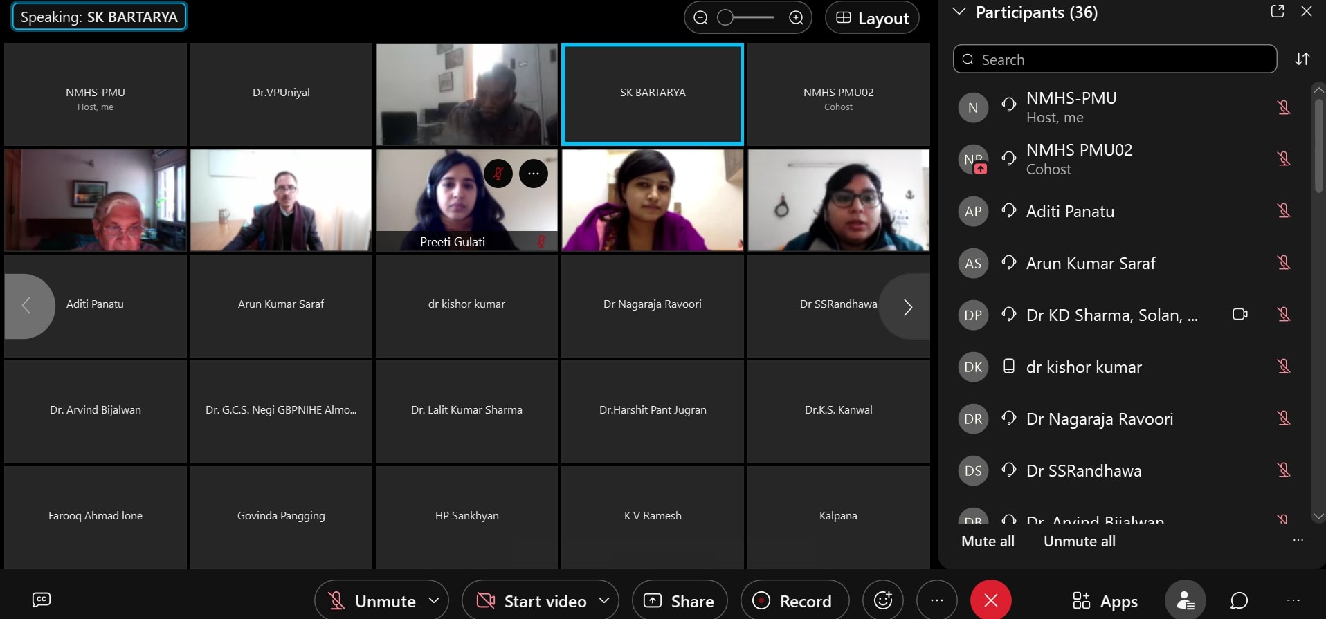Sort the participants list
This screenshot has height=619, width=1326.
pos(1302,59)
